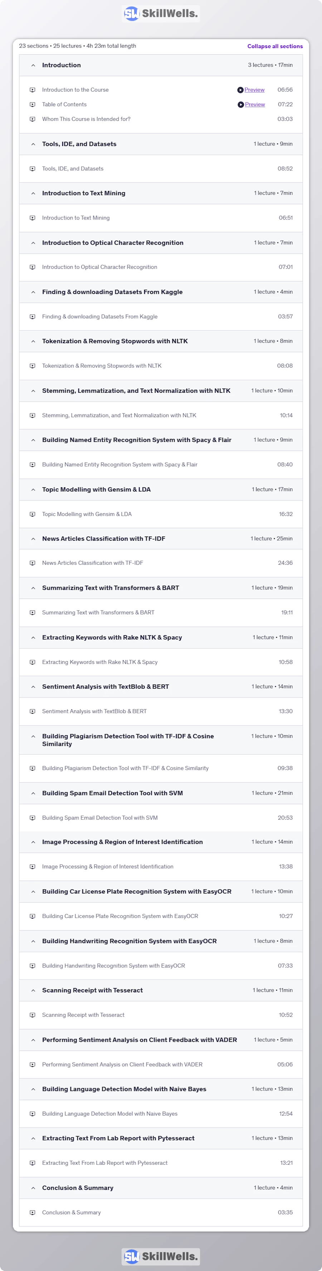Collapse the Tools, IDE, and Datasets section
Image resolution: width=322 pixels, height=1271 pixels.
tap(33, 144)
